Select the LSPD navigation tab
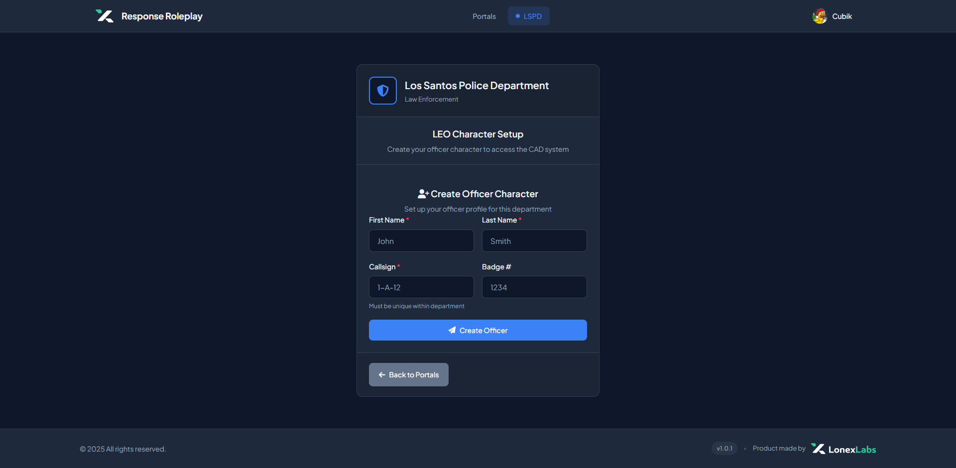Screen dimensions: 956x468 click(x=529, y=16)
